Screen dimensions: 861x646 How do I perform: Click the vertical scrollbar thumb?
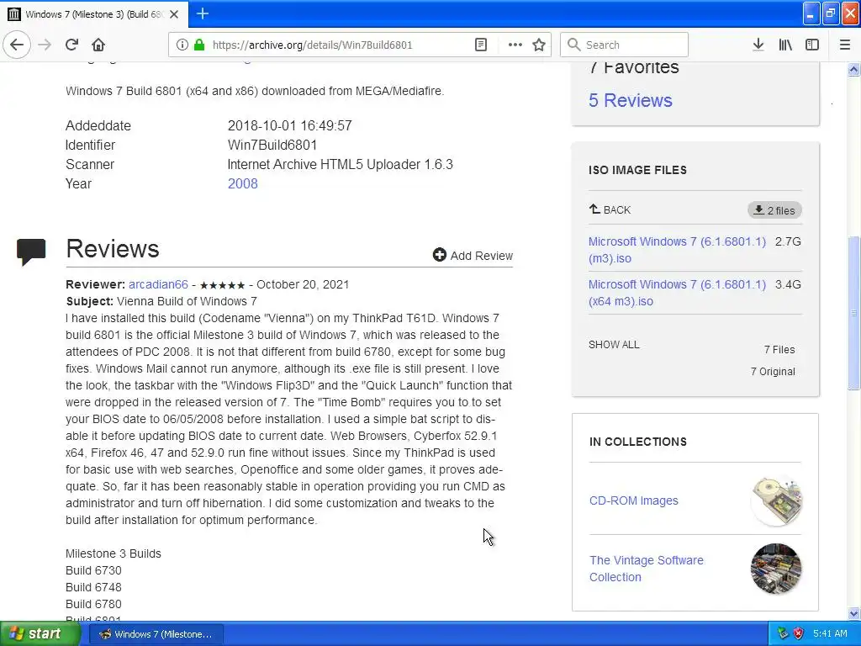[853, 313]
